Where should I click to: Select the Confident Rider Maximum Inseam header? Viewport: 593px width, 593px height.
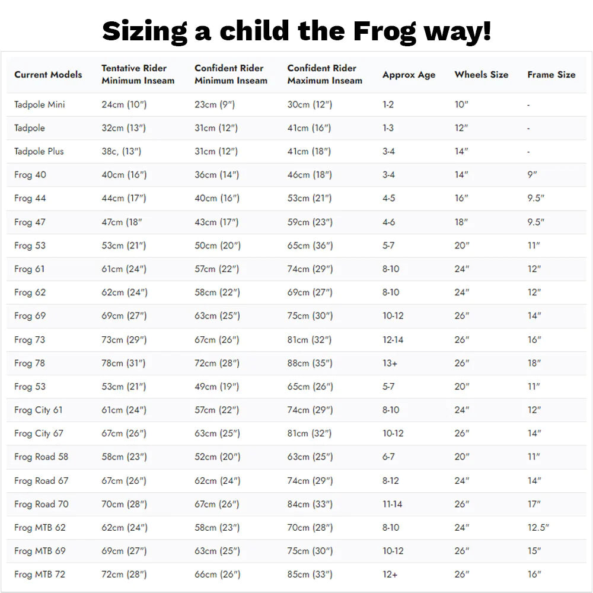pyautogui.click(x=324, y=75)
